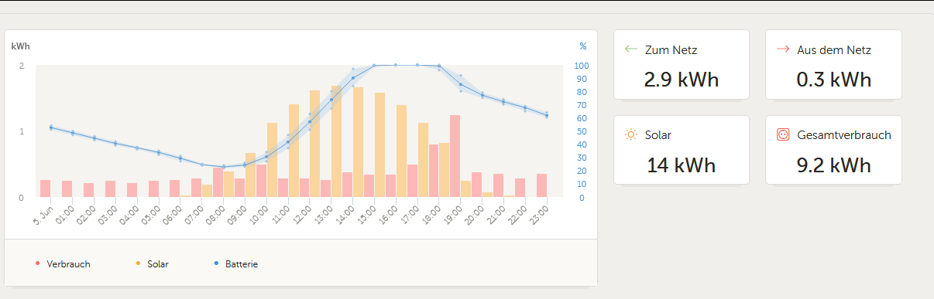Click the Zum Netz card title
The image size is (934, 299).
click(671, 50)
